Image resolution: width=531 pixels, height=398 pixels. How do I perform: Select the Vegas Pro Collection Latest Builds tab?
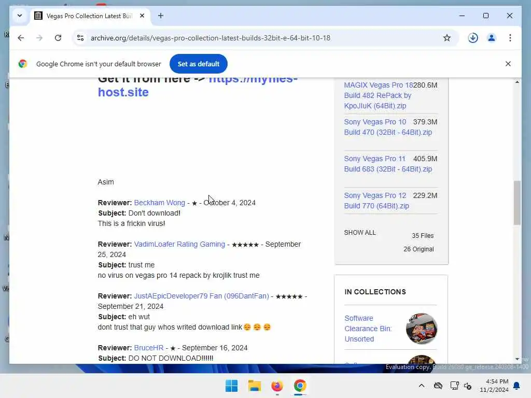point(89,16)
